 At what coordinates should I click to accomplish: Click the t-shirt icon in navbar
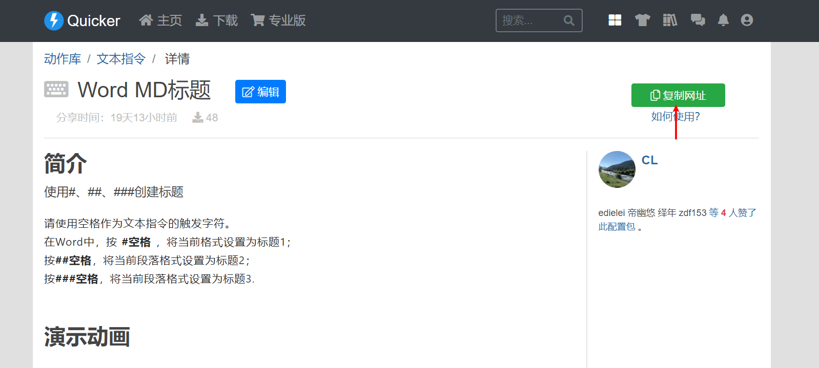pos(642,20)
